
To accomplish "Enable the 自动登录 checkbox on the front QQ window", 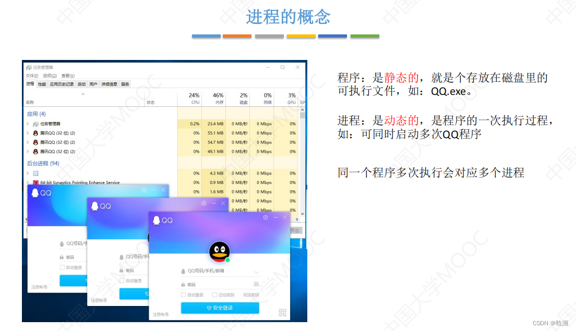I will click(x=183, y=293).
